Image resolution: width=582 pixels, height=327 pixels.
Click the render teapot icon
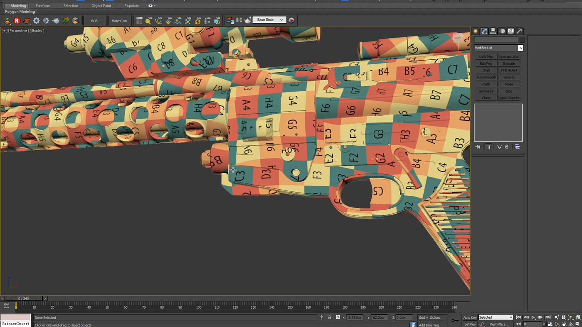248,20
